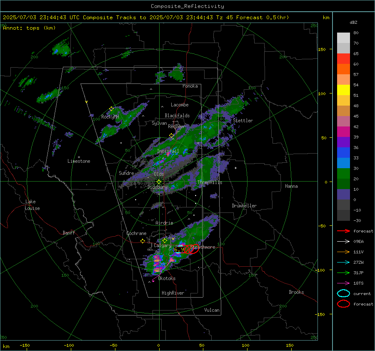The width and height of the screenshot is (375, 351).
Task: Click the 'km' unit label at bottom left
Action: click(x=6, y=346)
